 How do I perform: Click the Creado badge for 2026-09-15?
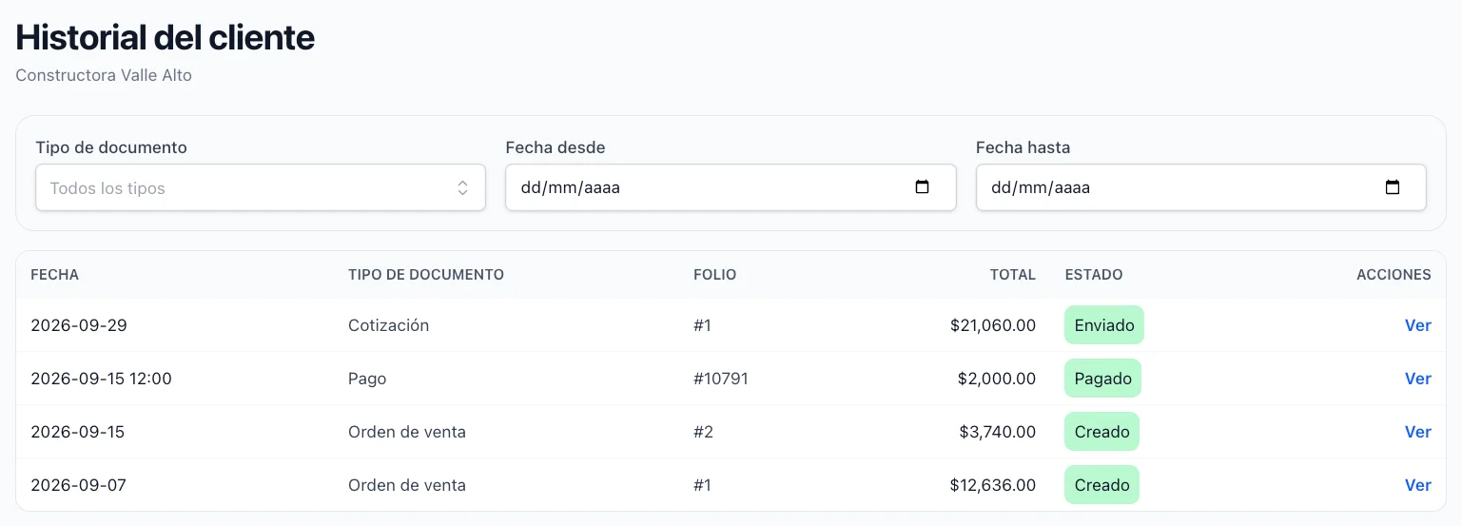1101,432
